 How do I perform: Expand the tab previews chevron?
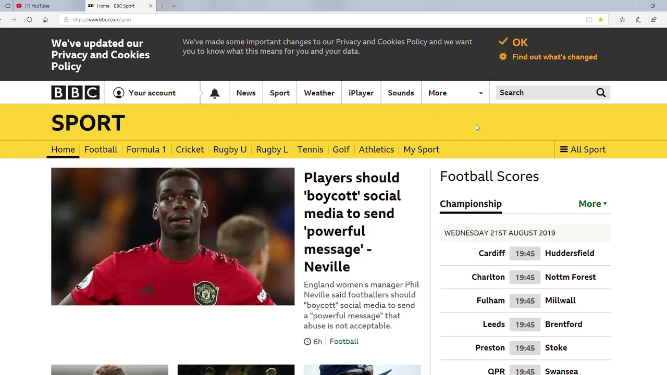click(174, 6)
